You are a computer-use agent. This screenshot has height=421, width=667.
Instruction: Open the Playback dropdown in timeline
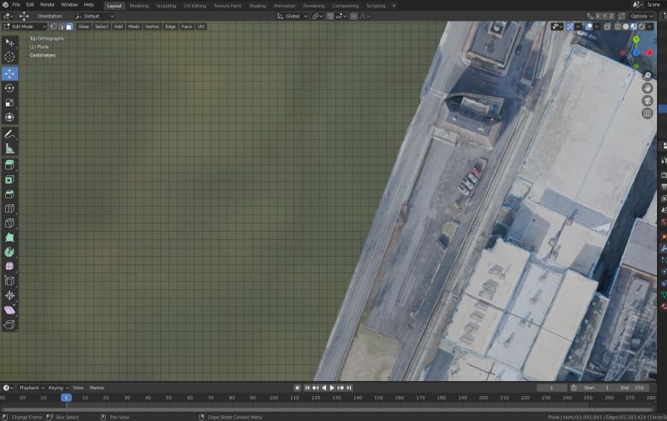32,388
